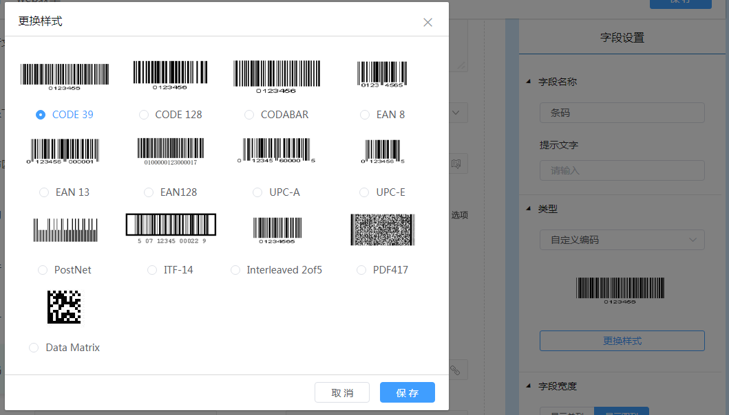The image size is (729, 415).
Task: Click the CODE 39 barcode sample image
Action: [x=65, y=76]
